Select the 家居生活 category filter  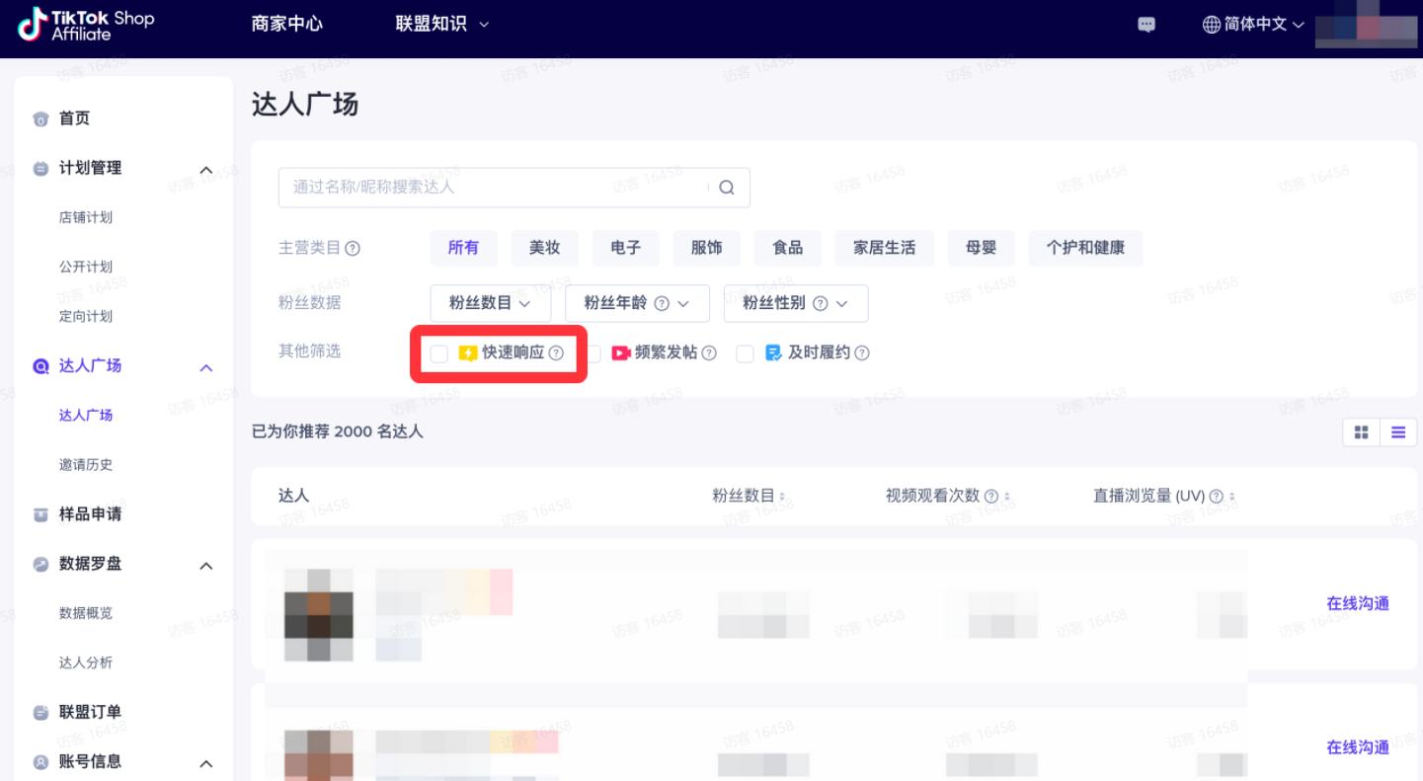click(x=885, y=248)
